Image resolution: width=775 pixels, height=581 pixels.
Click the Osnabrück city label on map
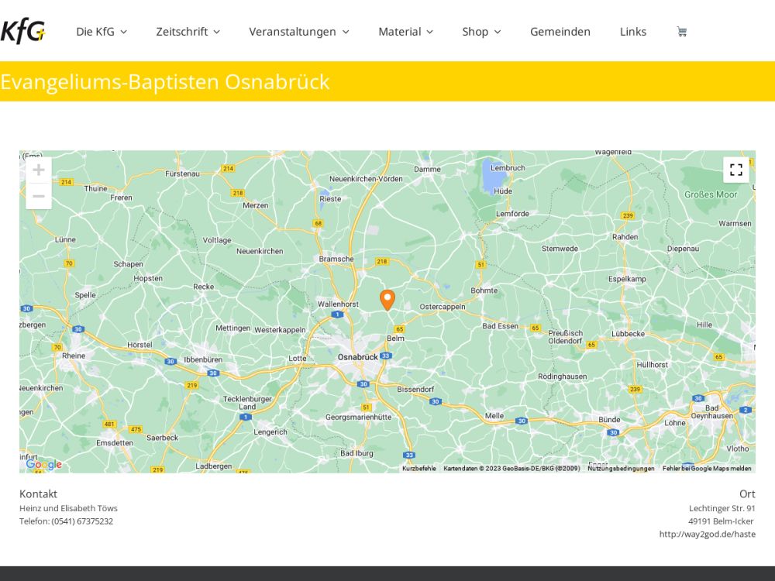pyautogui.click(x=357, y=356)
